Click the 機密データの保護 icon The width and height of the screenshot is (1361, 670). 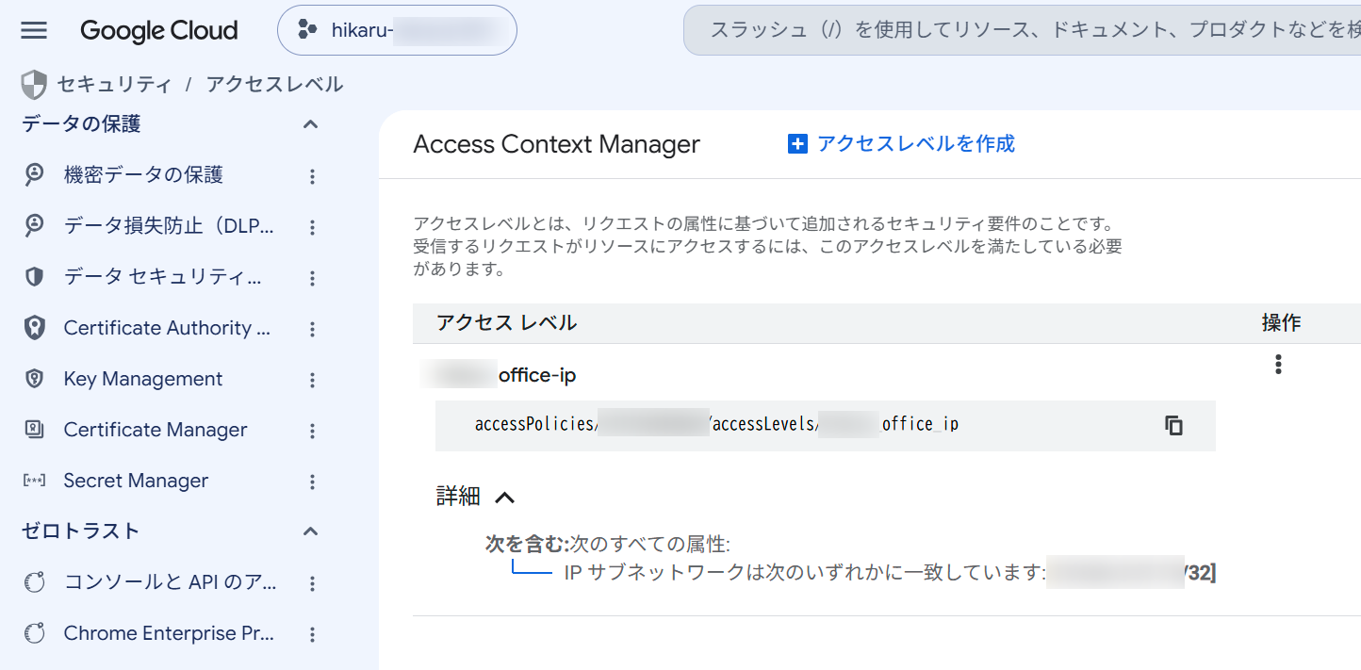pos(34,175)
